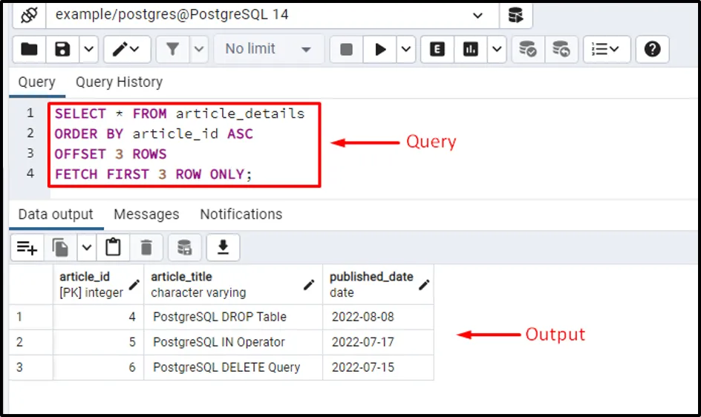Viewport: 701px width, 417px height.
Task: Download query results as file
Action: (x=222, y=248)
